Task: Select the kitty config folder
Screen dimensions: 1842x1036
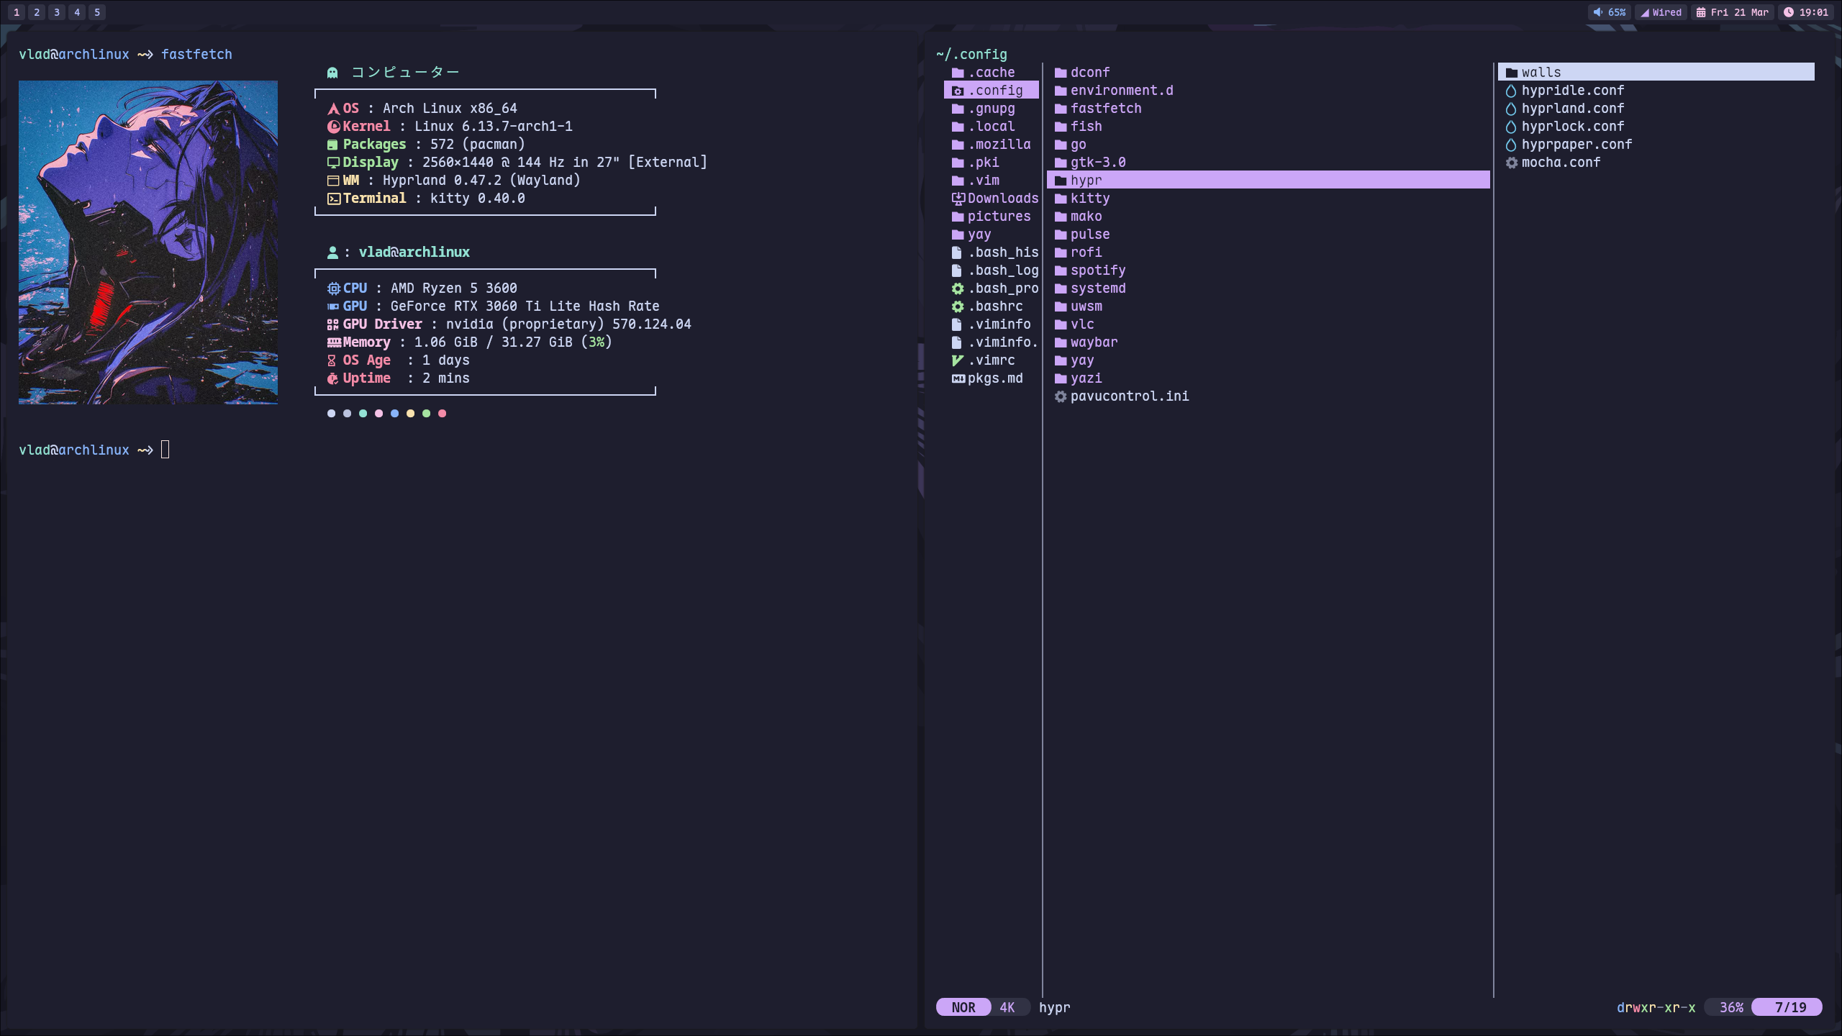Action: click(x=1089, y=199)
